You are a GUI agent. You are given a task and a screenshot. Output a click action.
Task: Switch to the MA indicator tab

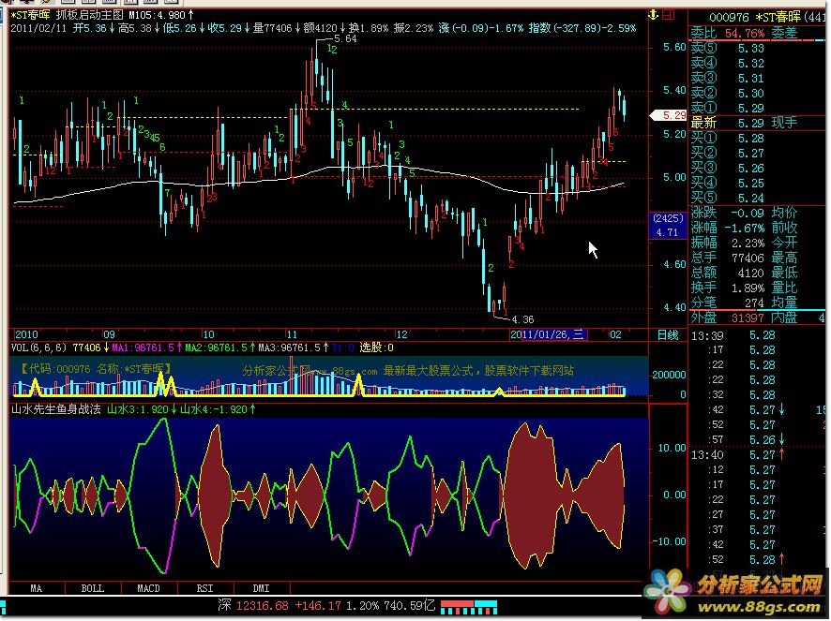tap(36, 589)
